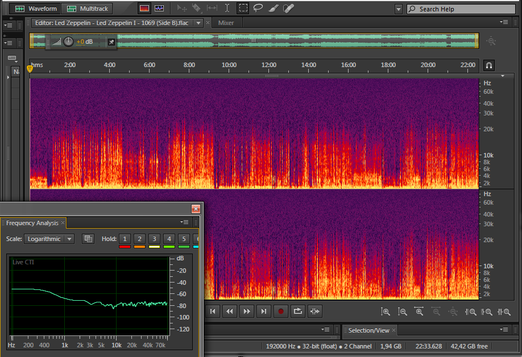Image resolution: width=522 pixels, height=357 pixels.
Task: Select the Paintbrush Selection tool
Action: (x=274, y=9)
